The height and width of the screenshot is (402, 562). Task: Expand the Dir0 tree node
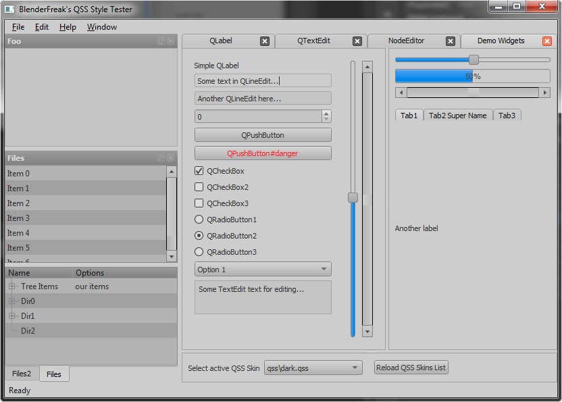tap(12, 301)
